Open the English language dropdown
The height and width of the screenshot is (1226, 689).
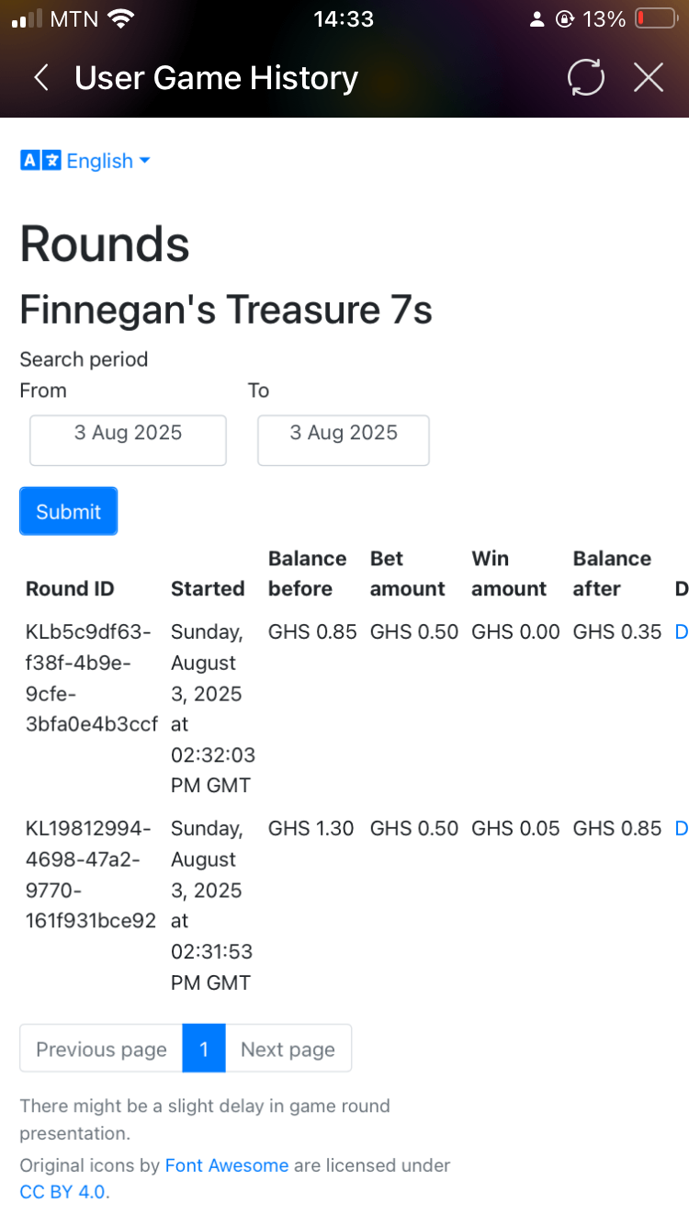click(x=108, y=161)
